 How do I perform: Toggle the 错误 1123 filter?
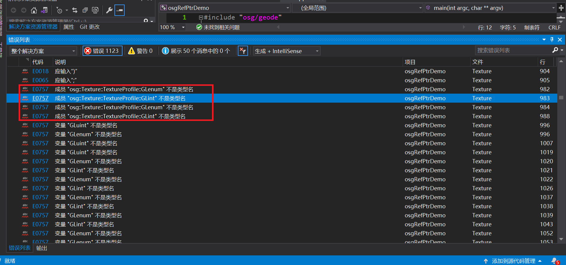pyautogui.click(x=102, y=51)
